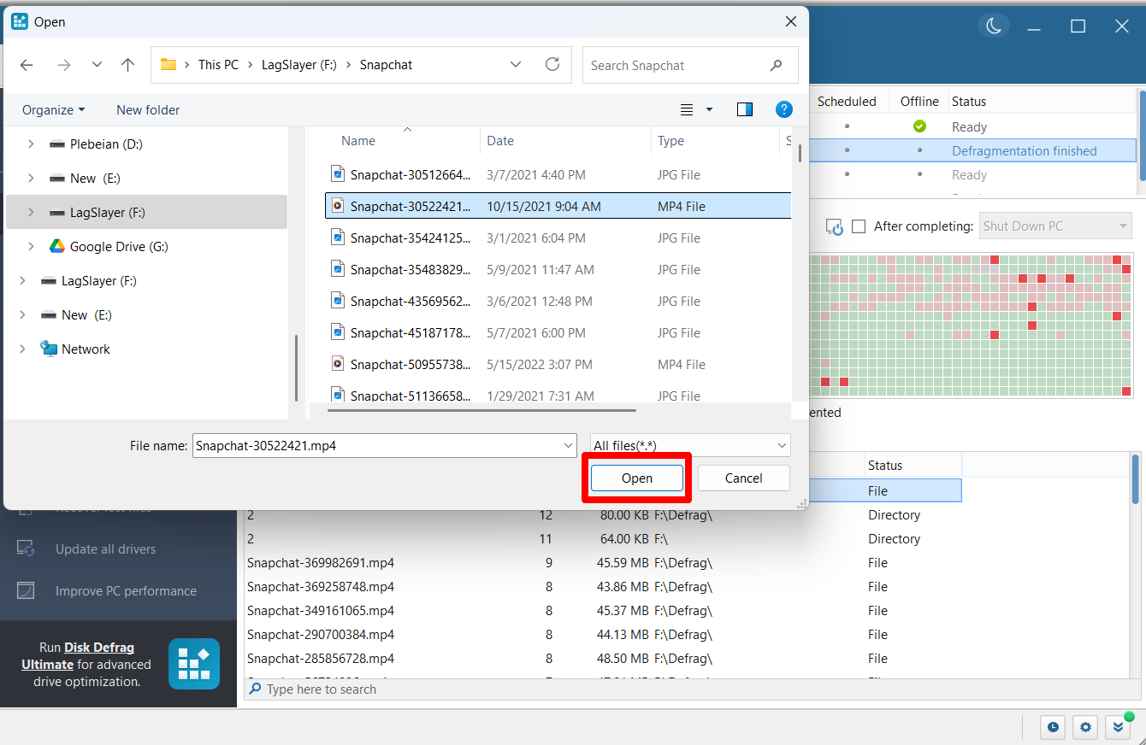The image size is (1146, 745).
Task: Select Google Drive (G:) in the tree
Action: [119, 247]
